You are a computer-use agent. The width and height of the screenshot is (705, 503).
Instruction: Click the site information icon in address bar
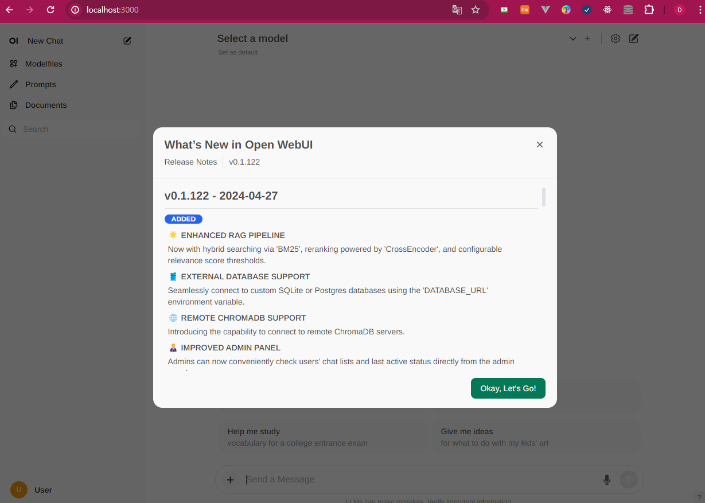(75, 10)
